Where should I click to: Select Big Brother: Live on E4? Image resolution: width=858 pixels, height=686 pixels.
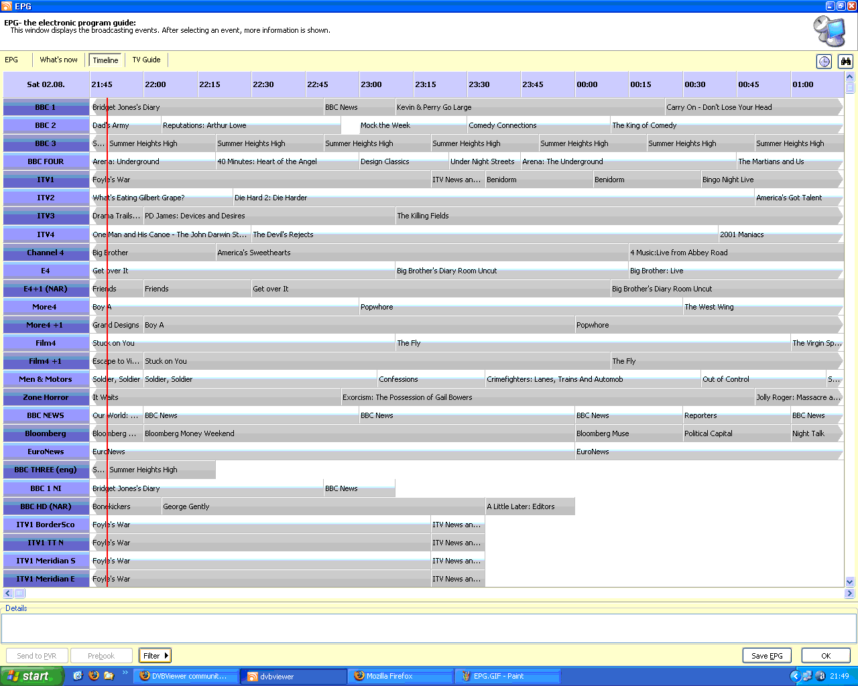[736, 271]
